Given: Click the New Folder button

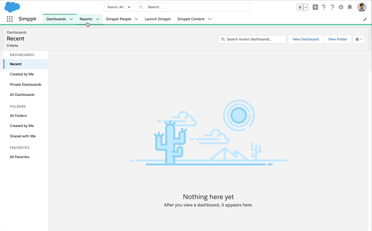Looking at the screenshot, I should [x=338, y=39].
